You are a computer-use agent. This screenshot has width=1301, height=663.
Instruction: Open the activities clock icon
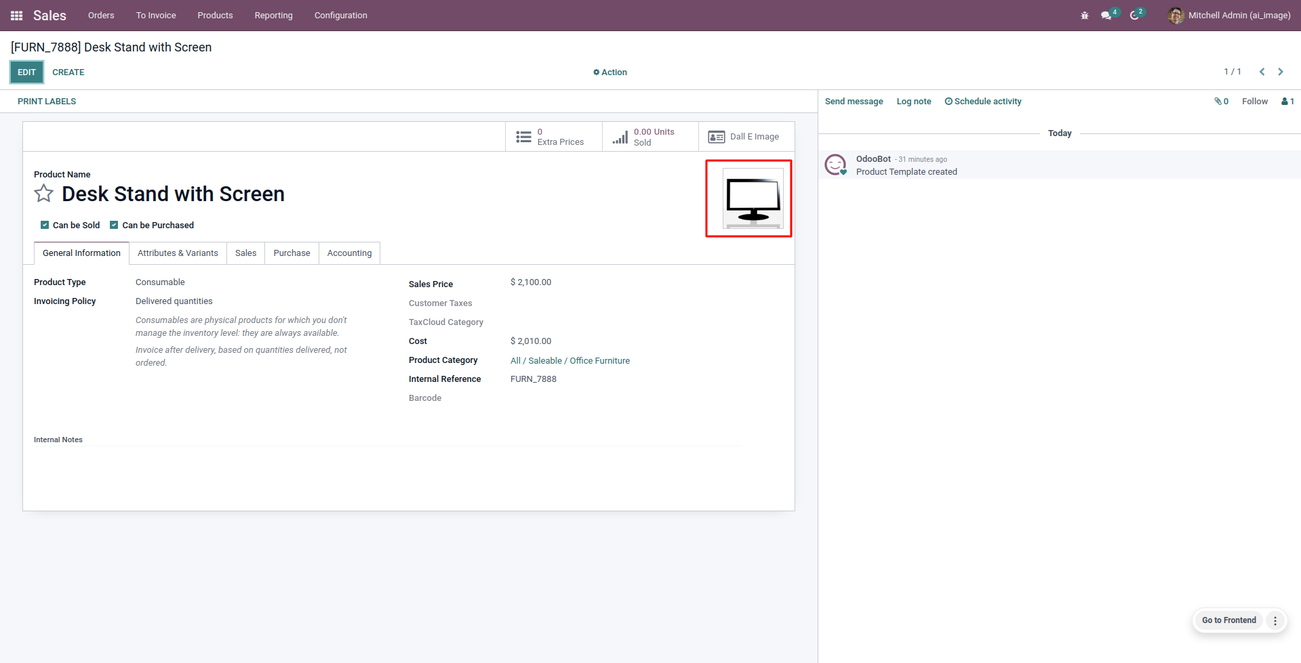coord(1135,16)
